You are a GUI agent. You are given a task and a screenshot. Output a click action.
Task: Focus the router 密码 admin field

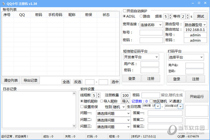click(195, 40)
